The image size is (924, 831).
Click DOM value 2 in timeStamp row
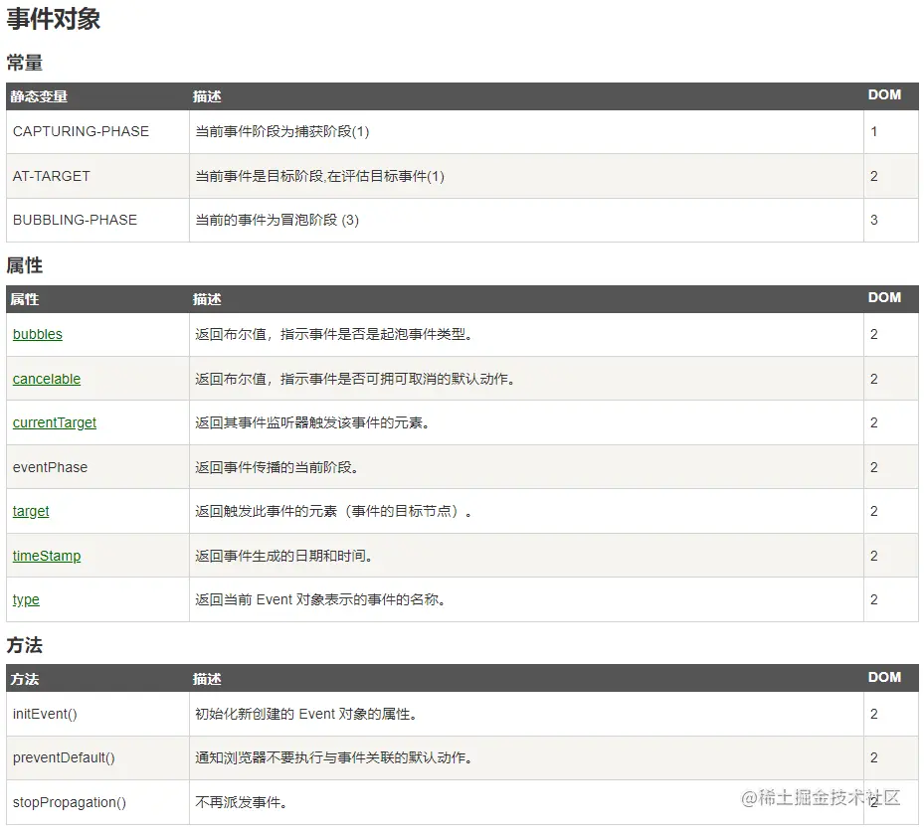pos(874,556)
